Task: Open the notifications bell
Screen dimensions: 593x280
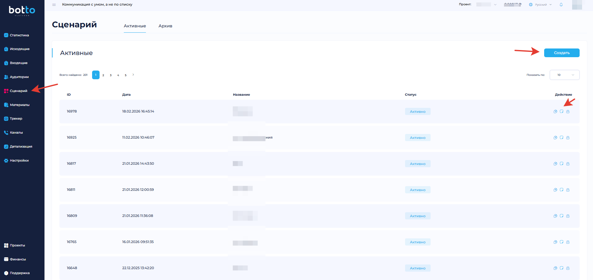Action: (x=561, y=5)
